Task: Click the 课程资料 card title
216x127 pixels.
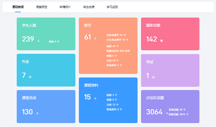Action: pos(91,85)
